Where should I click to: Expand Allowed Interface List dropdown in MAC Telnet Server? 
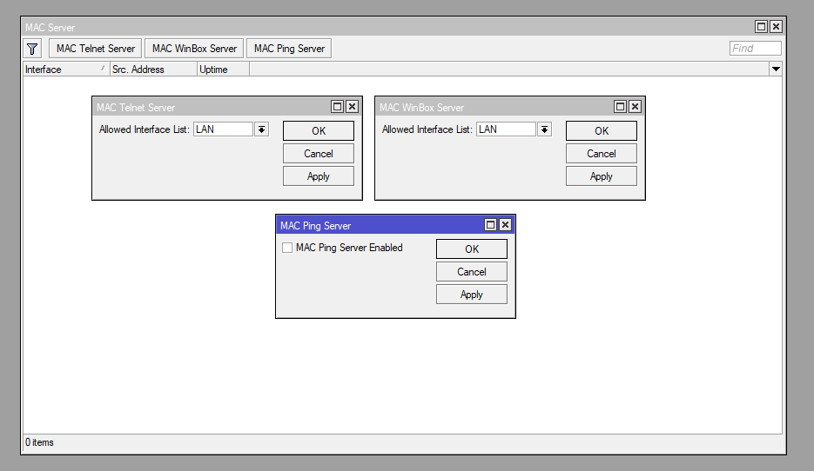tap(262, 129)
